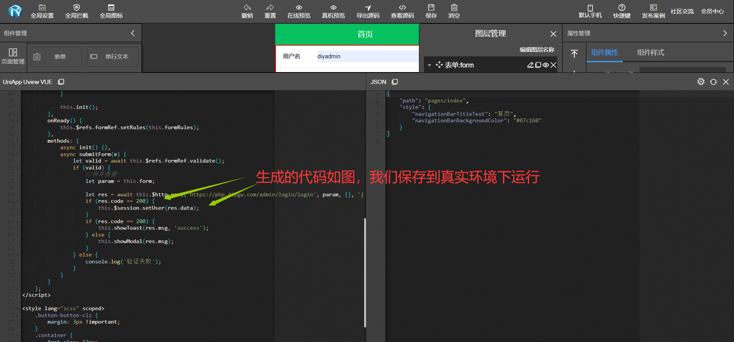This screenshot has height=342, width=734.
Task: Click 编辑图层名称 edit layer name
Action: (537, 49)
